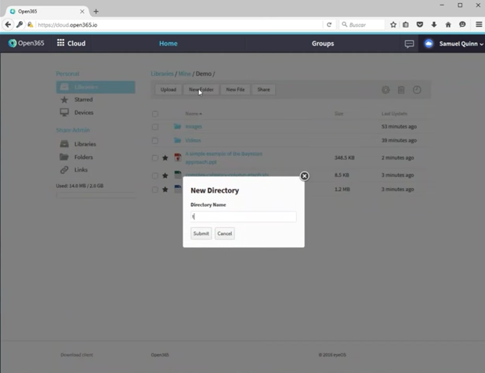Cancel the new directory dialog
485x373 pixels.
click(x=224, y=234)
